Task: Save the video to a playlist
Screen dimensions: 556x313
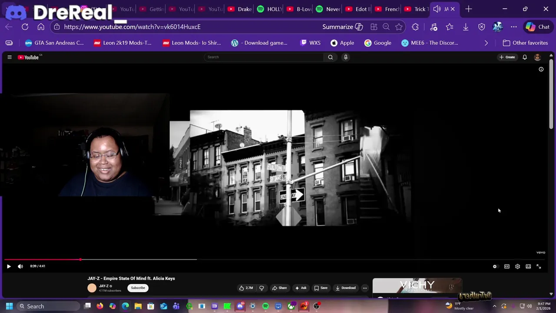Action: 321,288
